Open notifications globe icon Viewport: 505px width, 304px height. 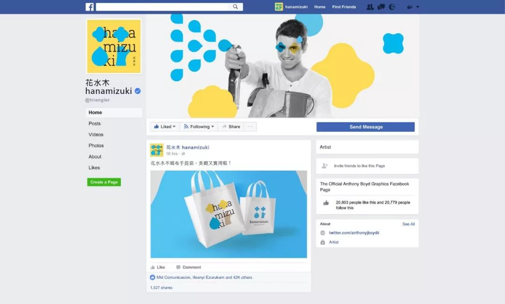click(x=392, y=7)
